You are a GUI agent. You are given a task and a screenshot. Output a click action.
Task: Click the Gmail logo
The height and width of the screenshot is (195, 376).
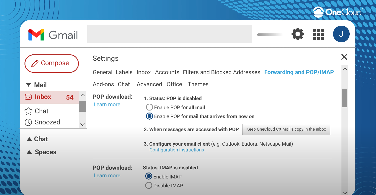coord(53,35)
